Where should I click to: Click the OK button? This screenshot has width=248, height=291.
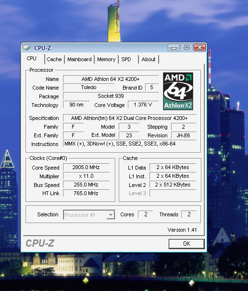(x=186, y=244)
